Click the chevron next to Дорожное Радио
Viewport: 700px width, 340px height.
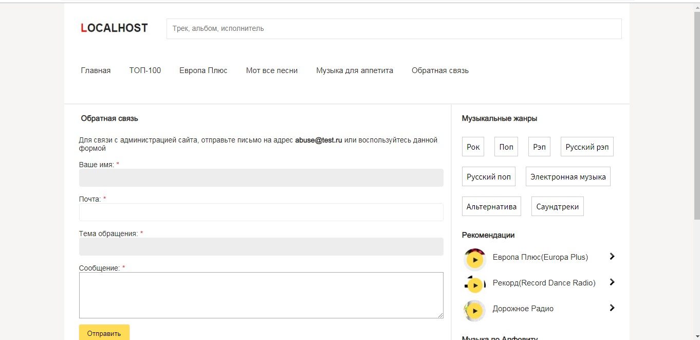[612, 308]
